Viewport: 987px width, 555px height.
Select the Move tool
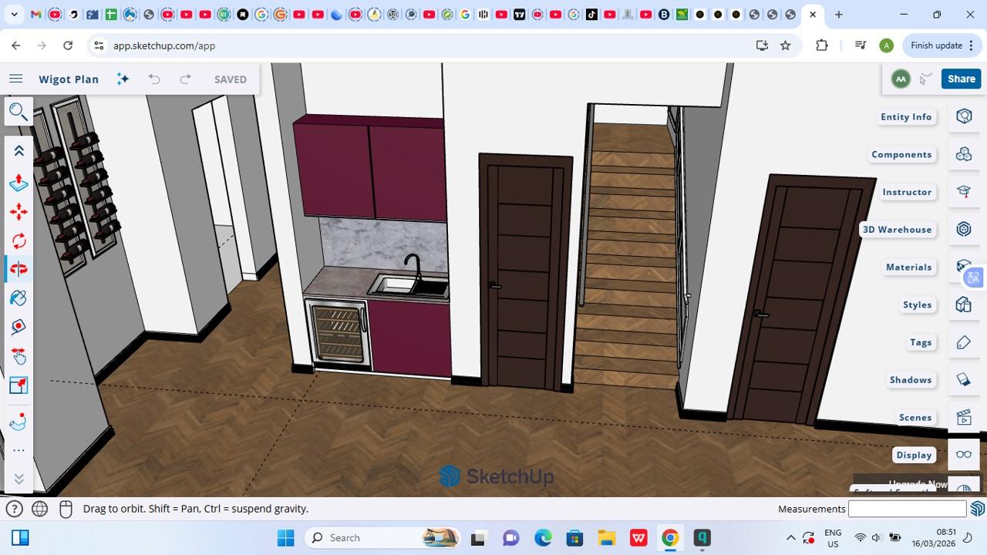point(19,212)
